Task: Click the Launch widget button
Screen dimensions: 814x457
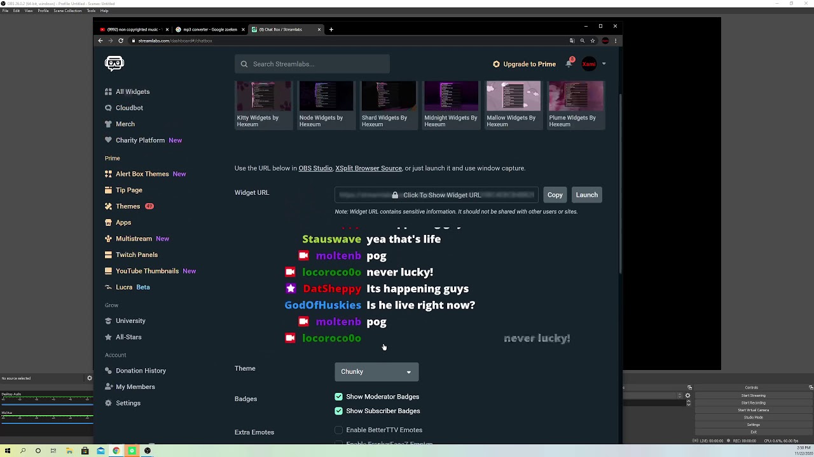Action: pyautogui.click(x=586, y=195)
